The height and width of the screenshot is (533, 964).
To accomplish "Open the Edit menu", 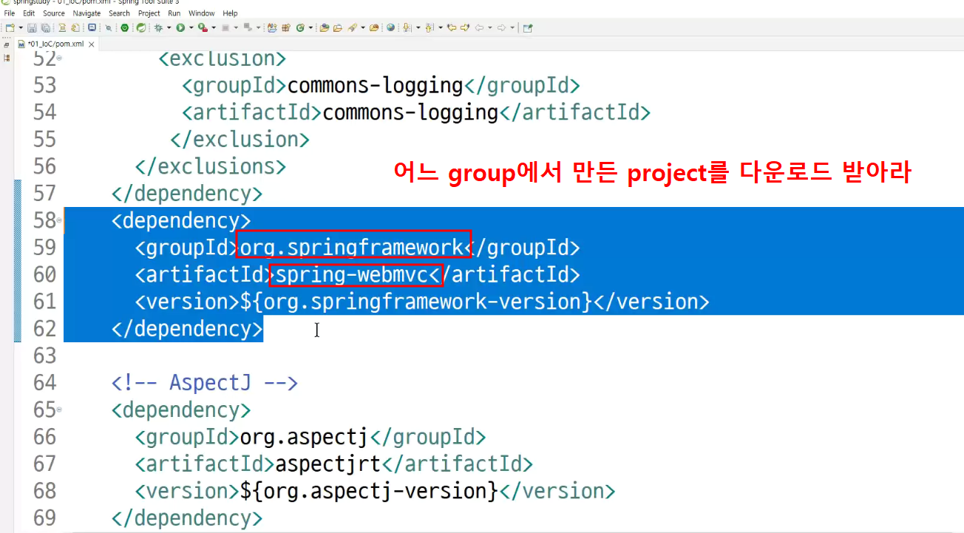I will tap(29, 13).
